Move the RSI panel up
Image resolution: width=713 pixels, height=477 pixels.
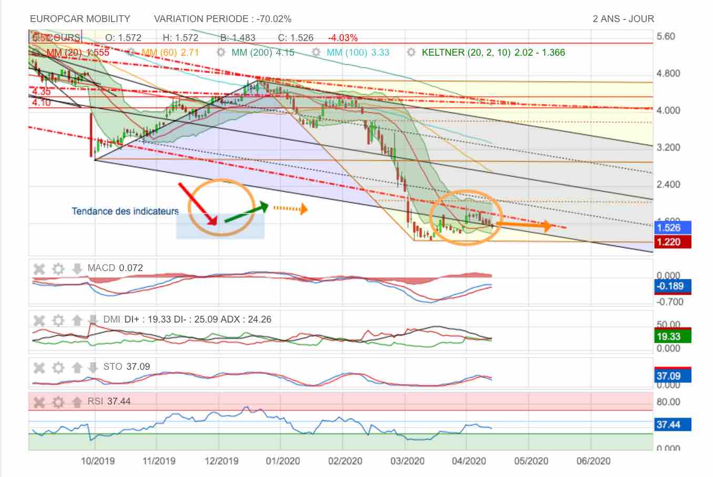point(77,402)
